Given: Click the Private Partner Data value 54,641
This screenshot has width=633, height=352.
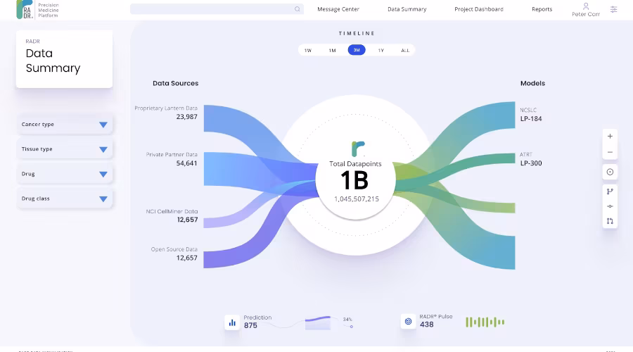Looking at the screenshot, I should (186, 163).
